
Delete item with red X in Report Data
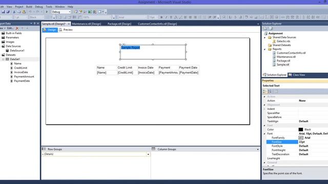tap(17, 28)
